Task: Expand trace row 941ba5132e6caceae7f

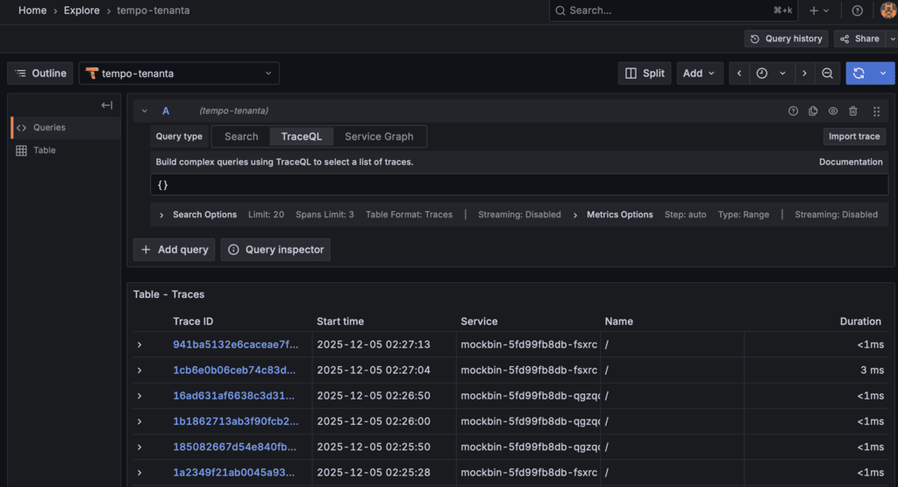Action: point(139,344)
